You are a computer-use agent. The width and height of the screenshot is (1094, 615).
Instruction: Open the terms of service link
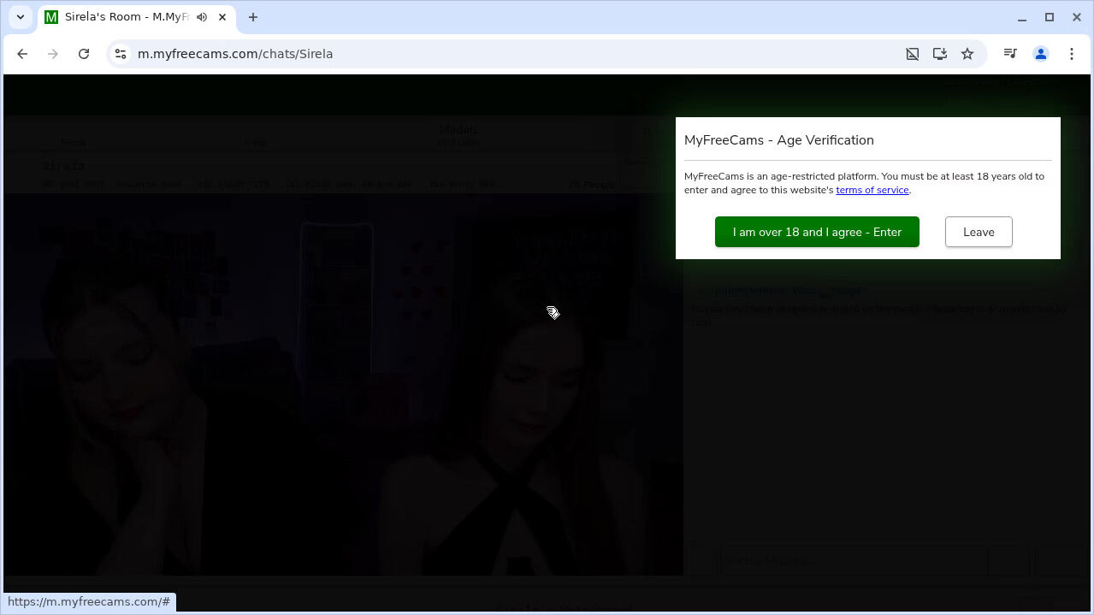(x=872, y=190)
